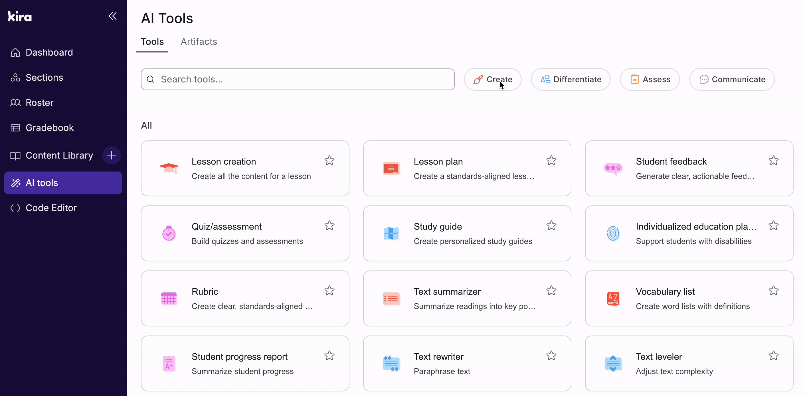Star the Individualized education plan tool

(x=773, y=226)
